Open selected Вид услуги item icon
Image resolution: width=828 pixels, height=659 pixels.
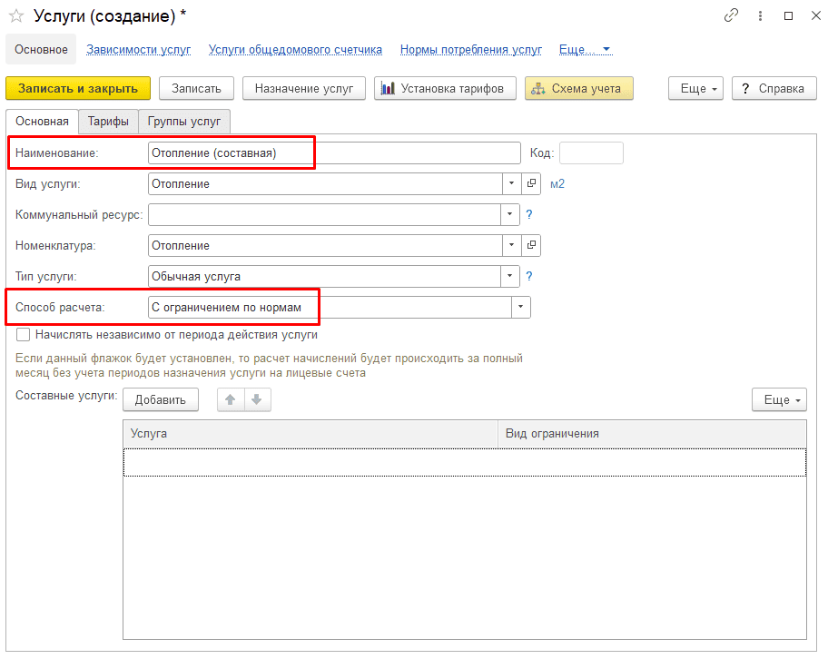[531, 183]
